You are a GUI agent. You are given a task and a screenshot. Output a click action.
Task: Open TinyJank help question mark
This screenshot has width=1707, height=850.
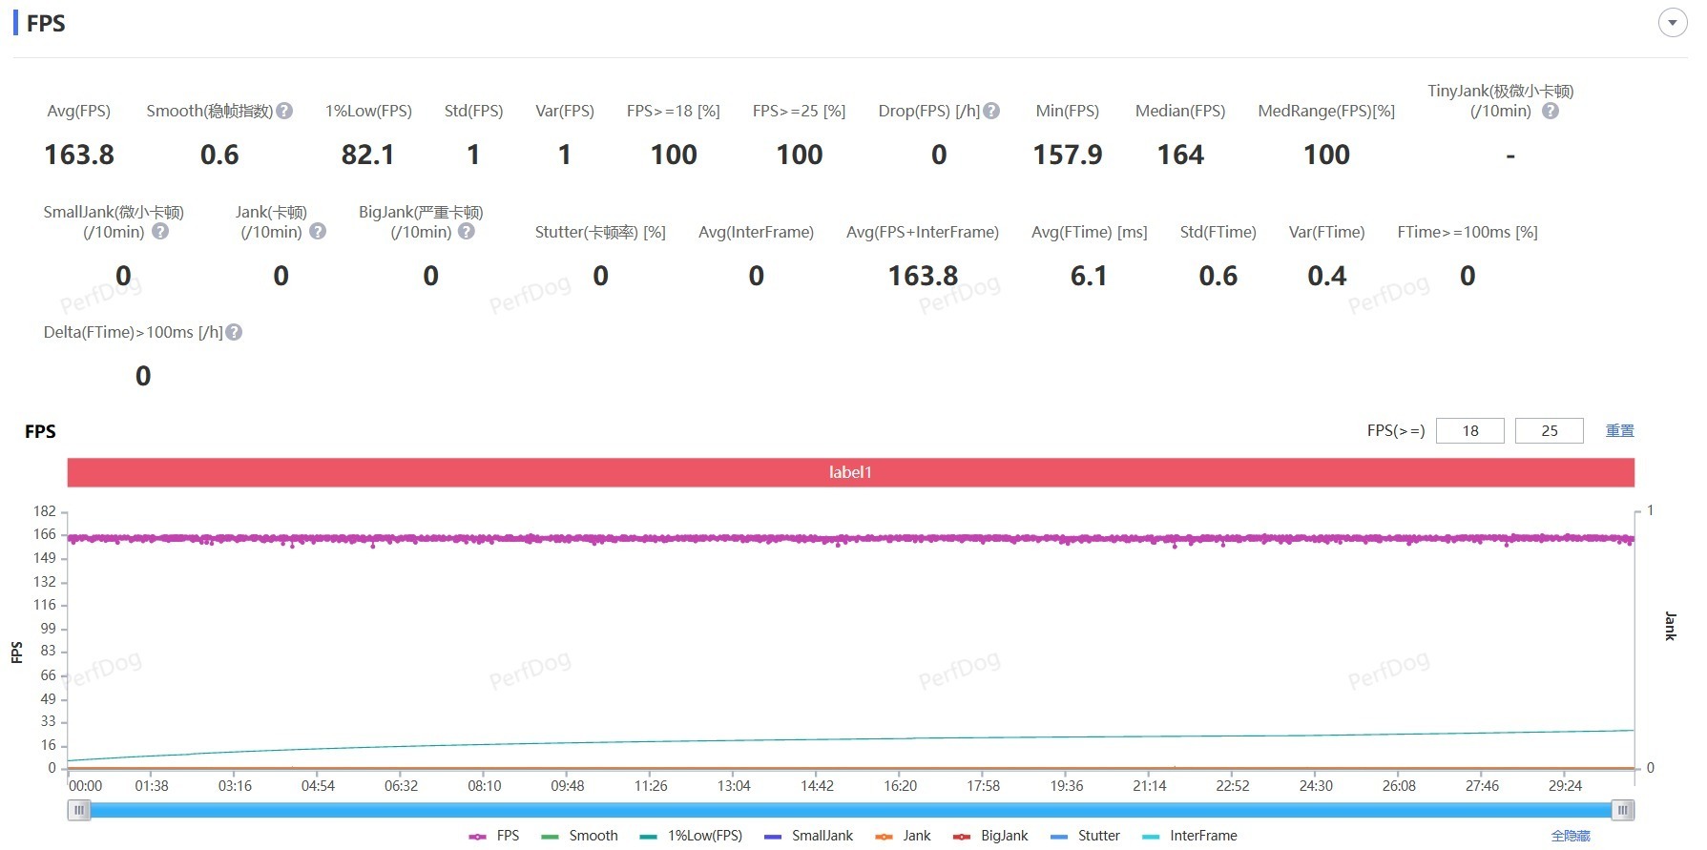click(x=1551, y=111)
